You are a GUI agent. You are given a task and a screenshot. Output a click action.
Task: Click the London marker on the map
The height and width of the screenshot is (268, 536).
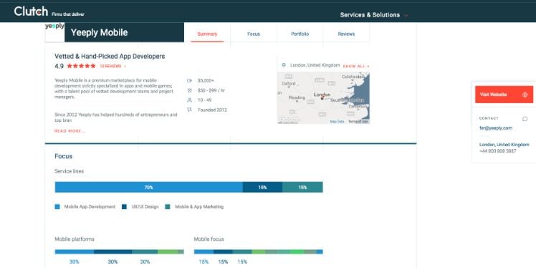[x=322, y=98]
